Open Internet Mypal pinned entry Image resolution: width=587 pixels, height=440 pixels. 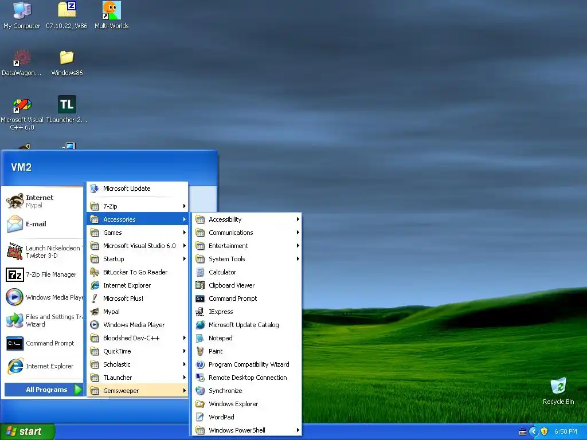click(43, 201)
